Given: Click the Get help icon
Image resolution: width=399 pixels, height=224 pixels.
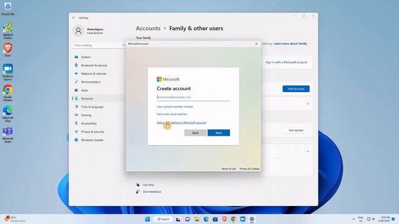Looking at the screenshot, I should 138,185.
